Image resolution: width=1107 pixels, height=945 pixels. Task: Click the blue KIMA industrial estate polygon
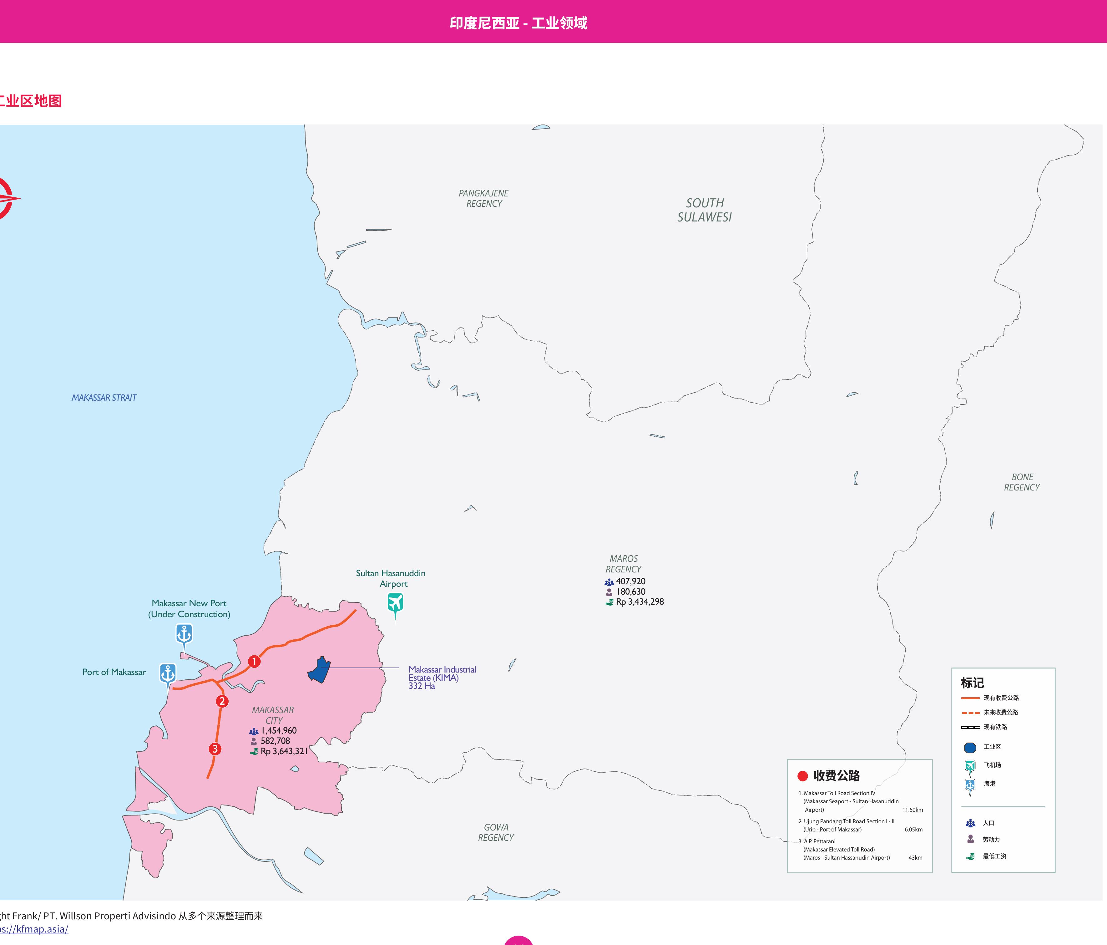click(319, 671)
